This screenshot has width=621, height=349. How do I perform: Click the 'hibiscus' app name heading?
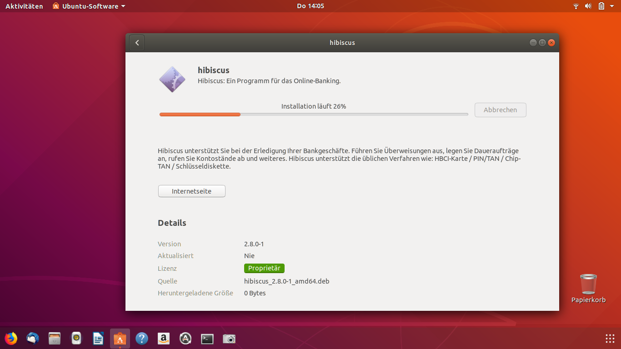tap(214, 70)
